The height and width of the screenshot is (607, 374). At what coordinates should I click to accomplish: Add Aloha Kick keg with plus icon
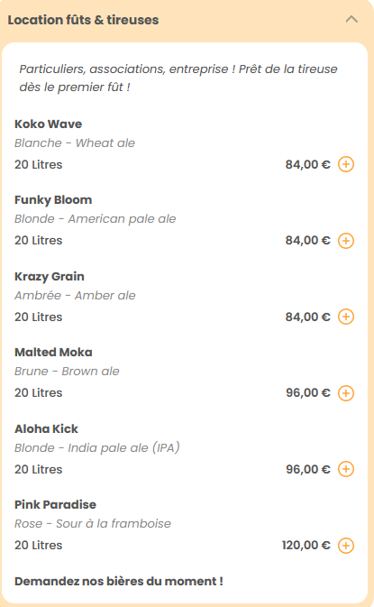click(x=346, y=469)
